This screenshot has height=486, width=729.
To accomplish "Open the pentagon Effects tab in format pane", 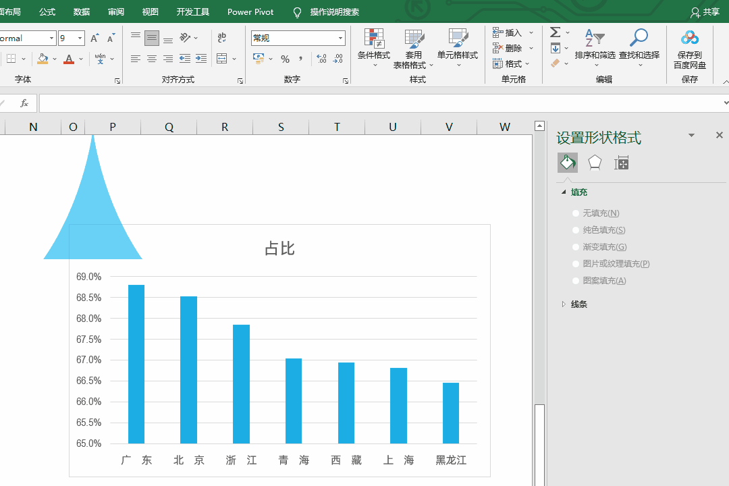I will (x=595, y=163).
